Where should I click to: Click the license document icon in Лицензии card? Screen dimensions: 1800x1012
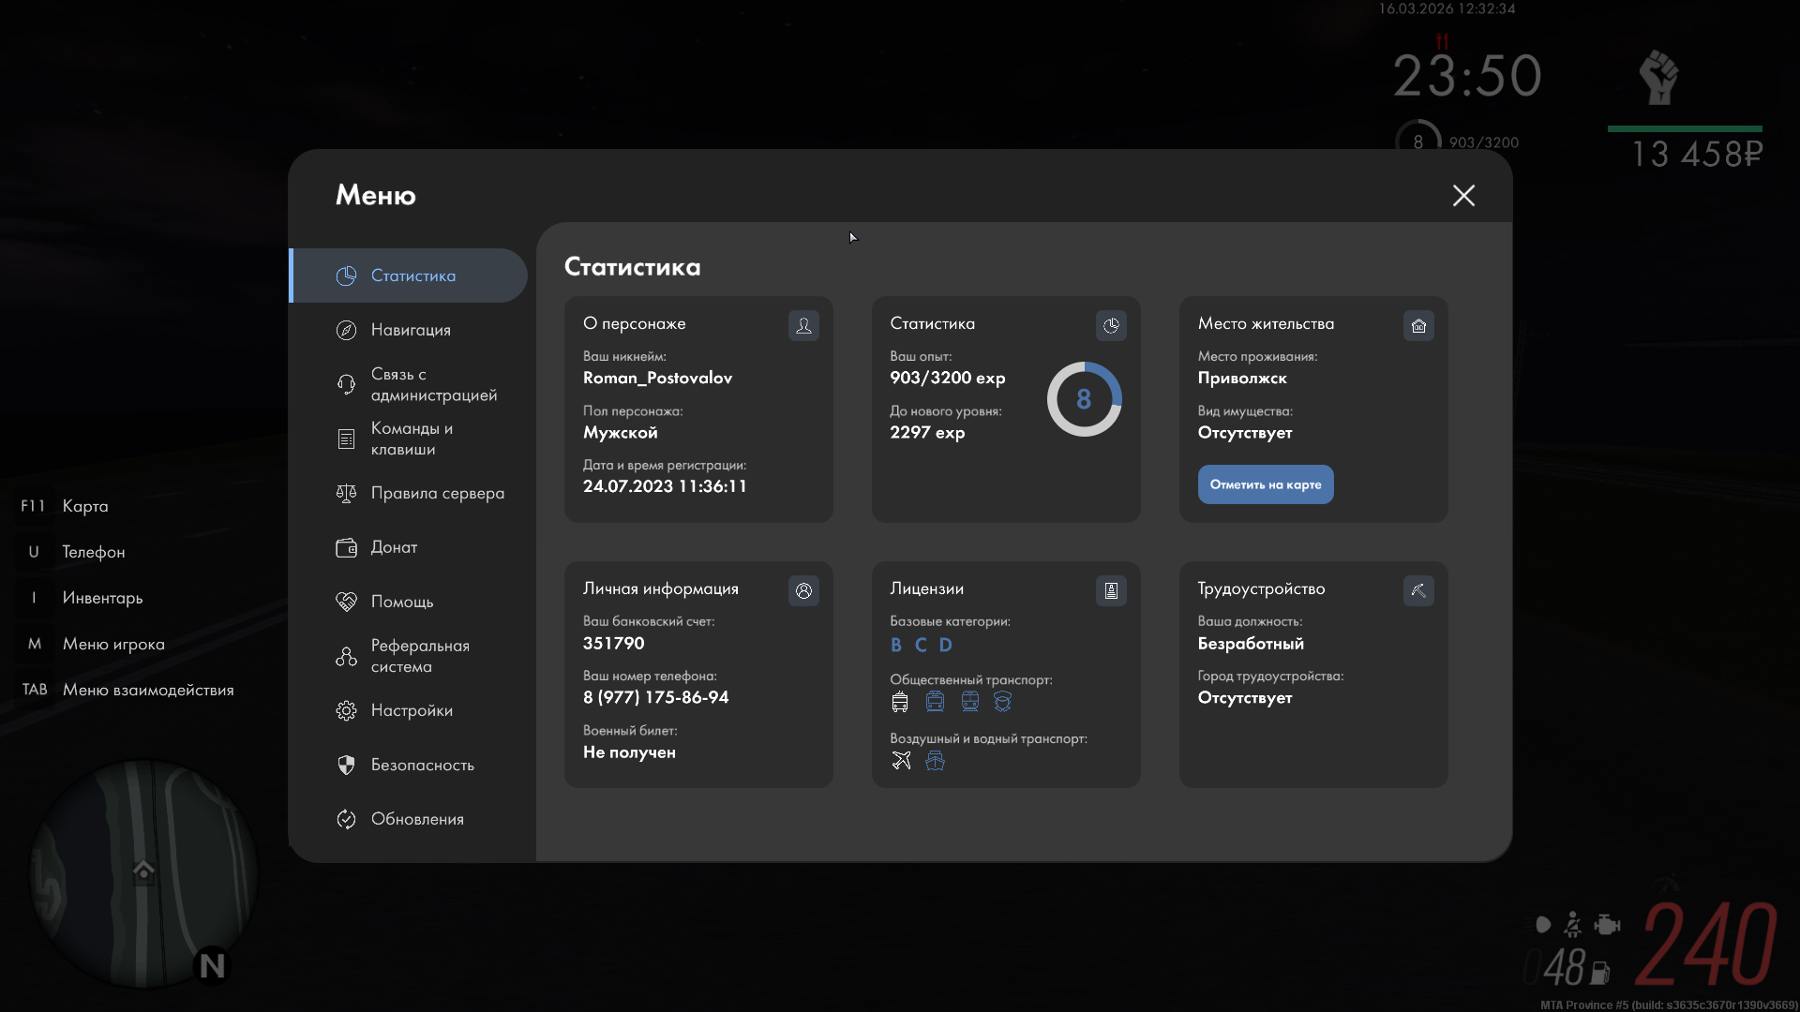[x=1111, y=590]
